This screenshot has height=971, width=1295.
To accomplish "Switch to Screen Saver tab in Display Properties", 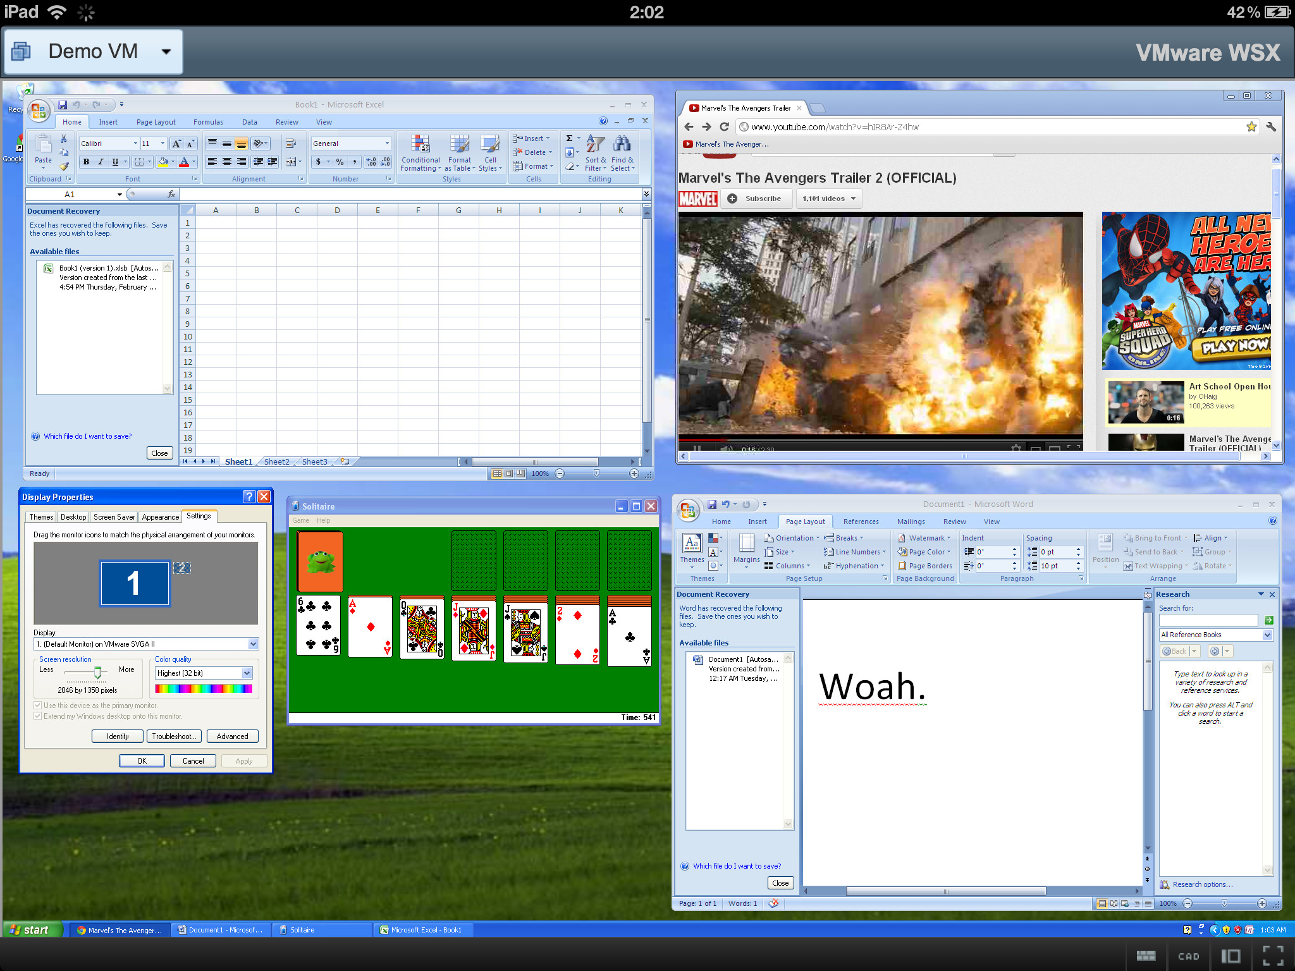I will (114, 516).
